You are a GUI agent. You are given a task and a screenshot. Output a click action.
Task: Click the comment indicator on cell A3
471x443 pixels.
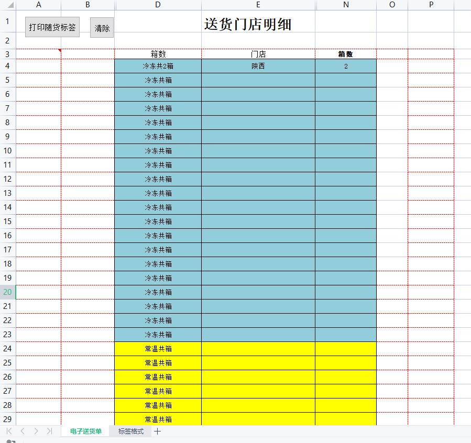60,50
